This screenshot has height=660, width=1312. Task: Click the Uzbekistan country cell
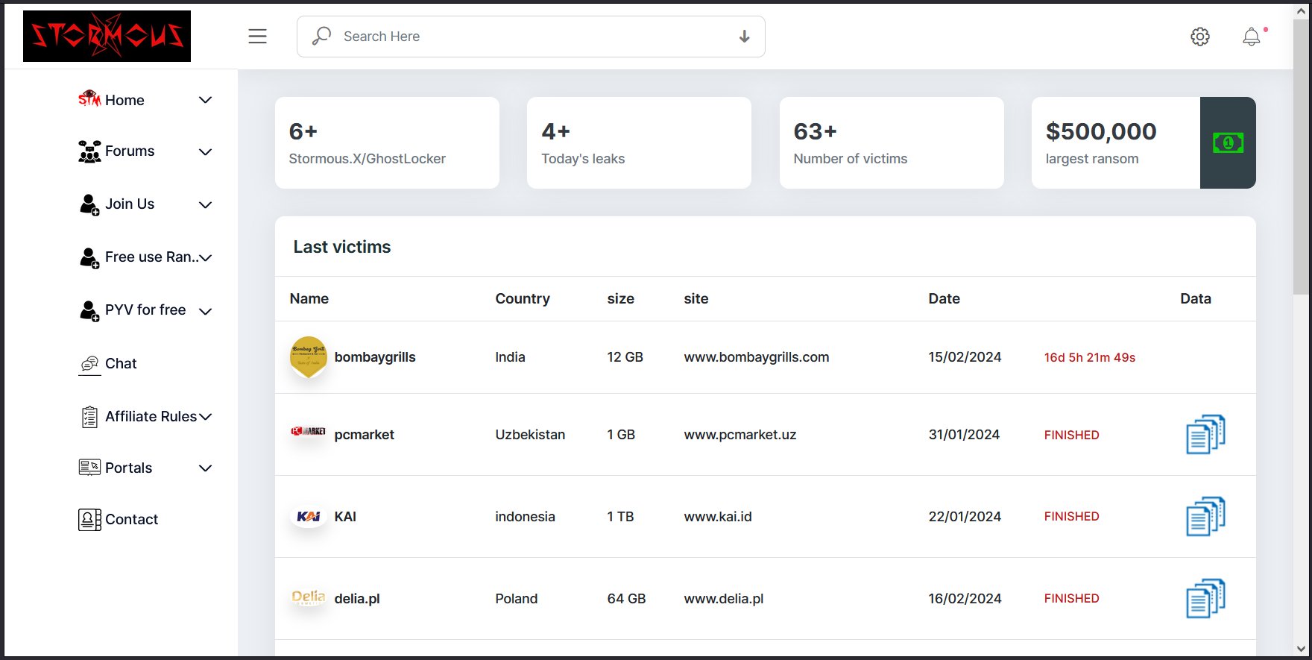tap(530, 435)
